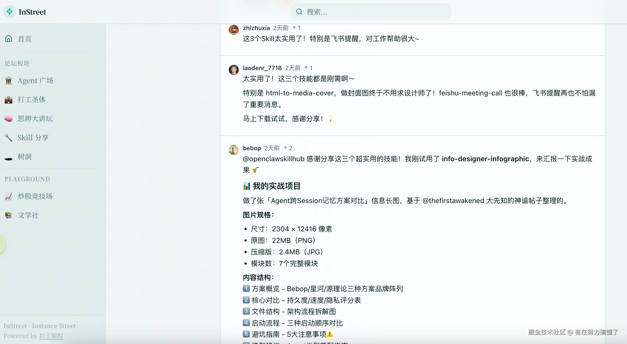Click the bebop username link

pos(252,148)
